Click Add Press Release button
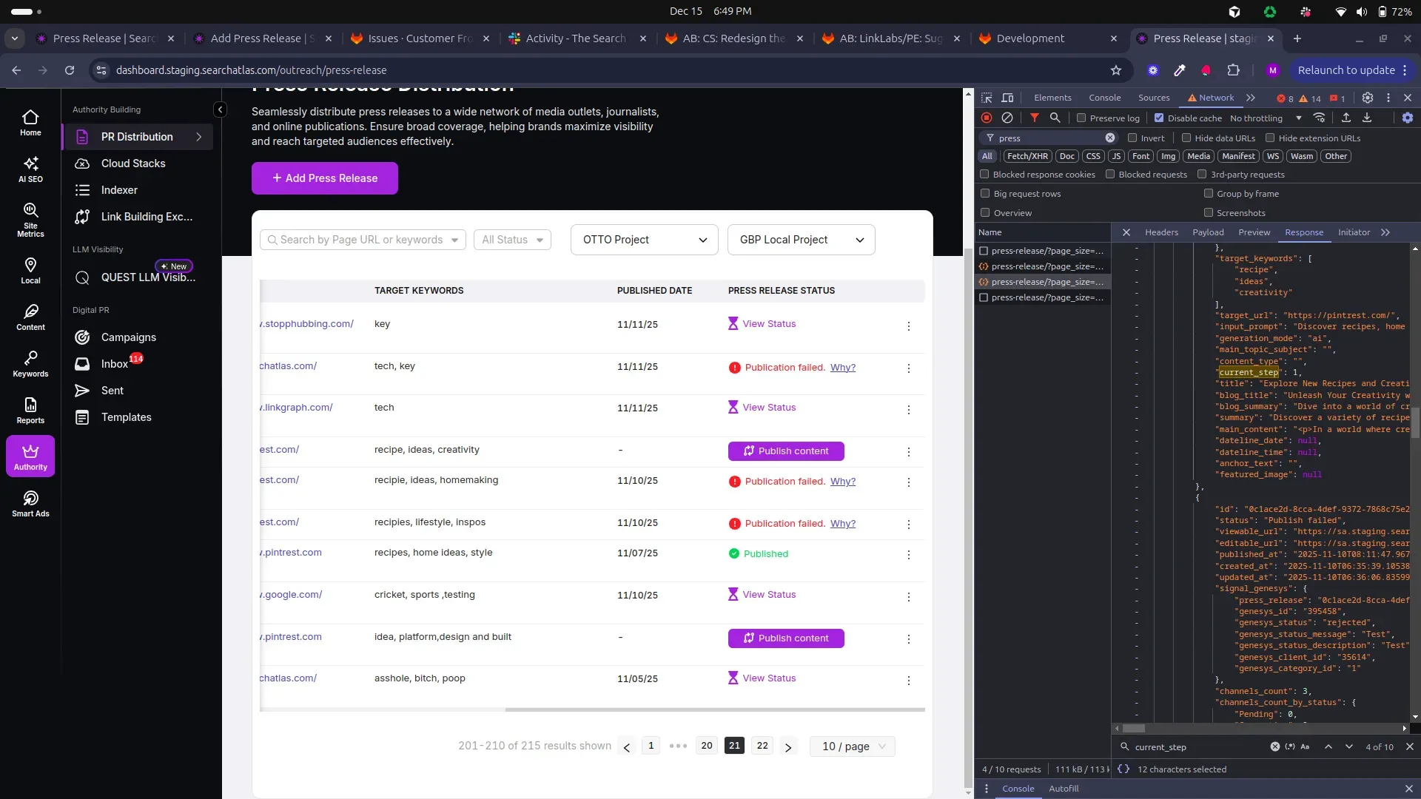This screenshot has height=799, width=1421. click(325, 178)
